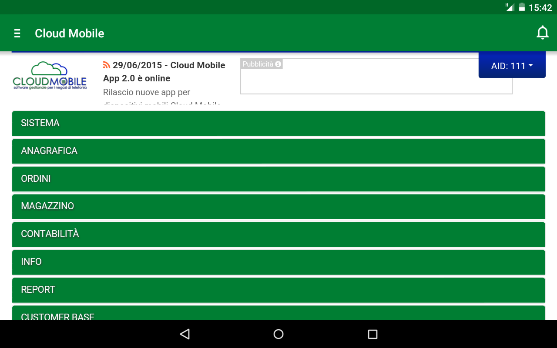Tap the notifications bell icon

542,33
